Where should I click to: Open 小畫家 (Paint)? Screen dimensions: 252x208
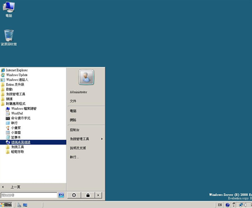tap(17, 128)
